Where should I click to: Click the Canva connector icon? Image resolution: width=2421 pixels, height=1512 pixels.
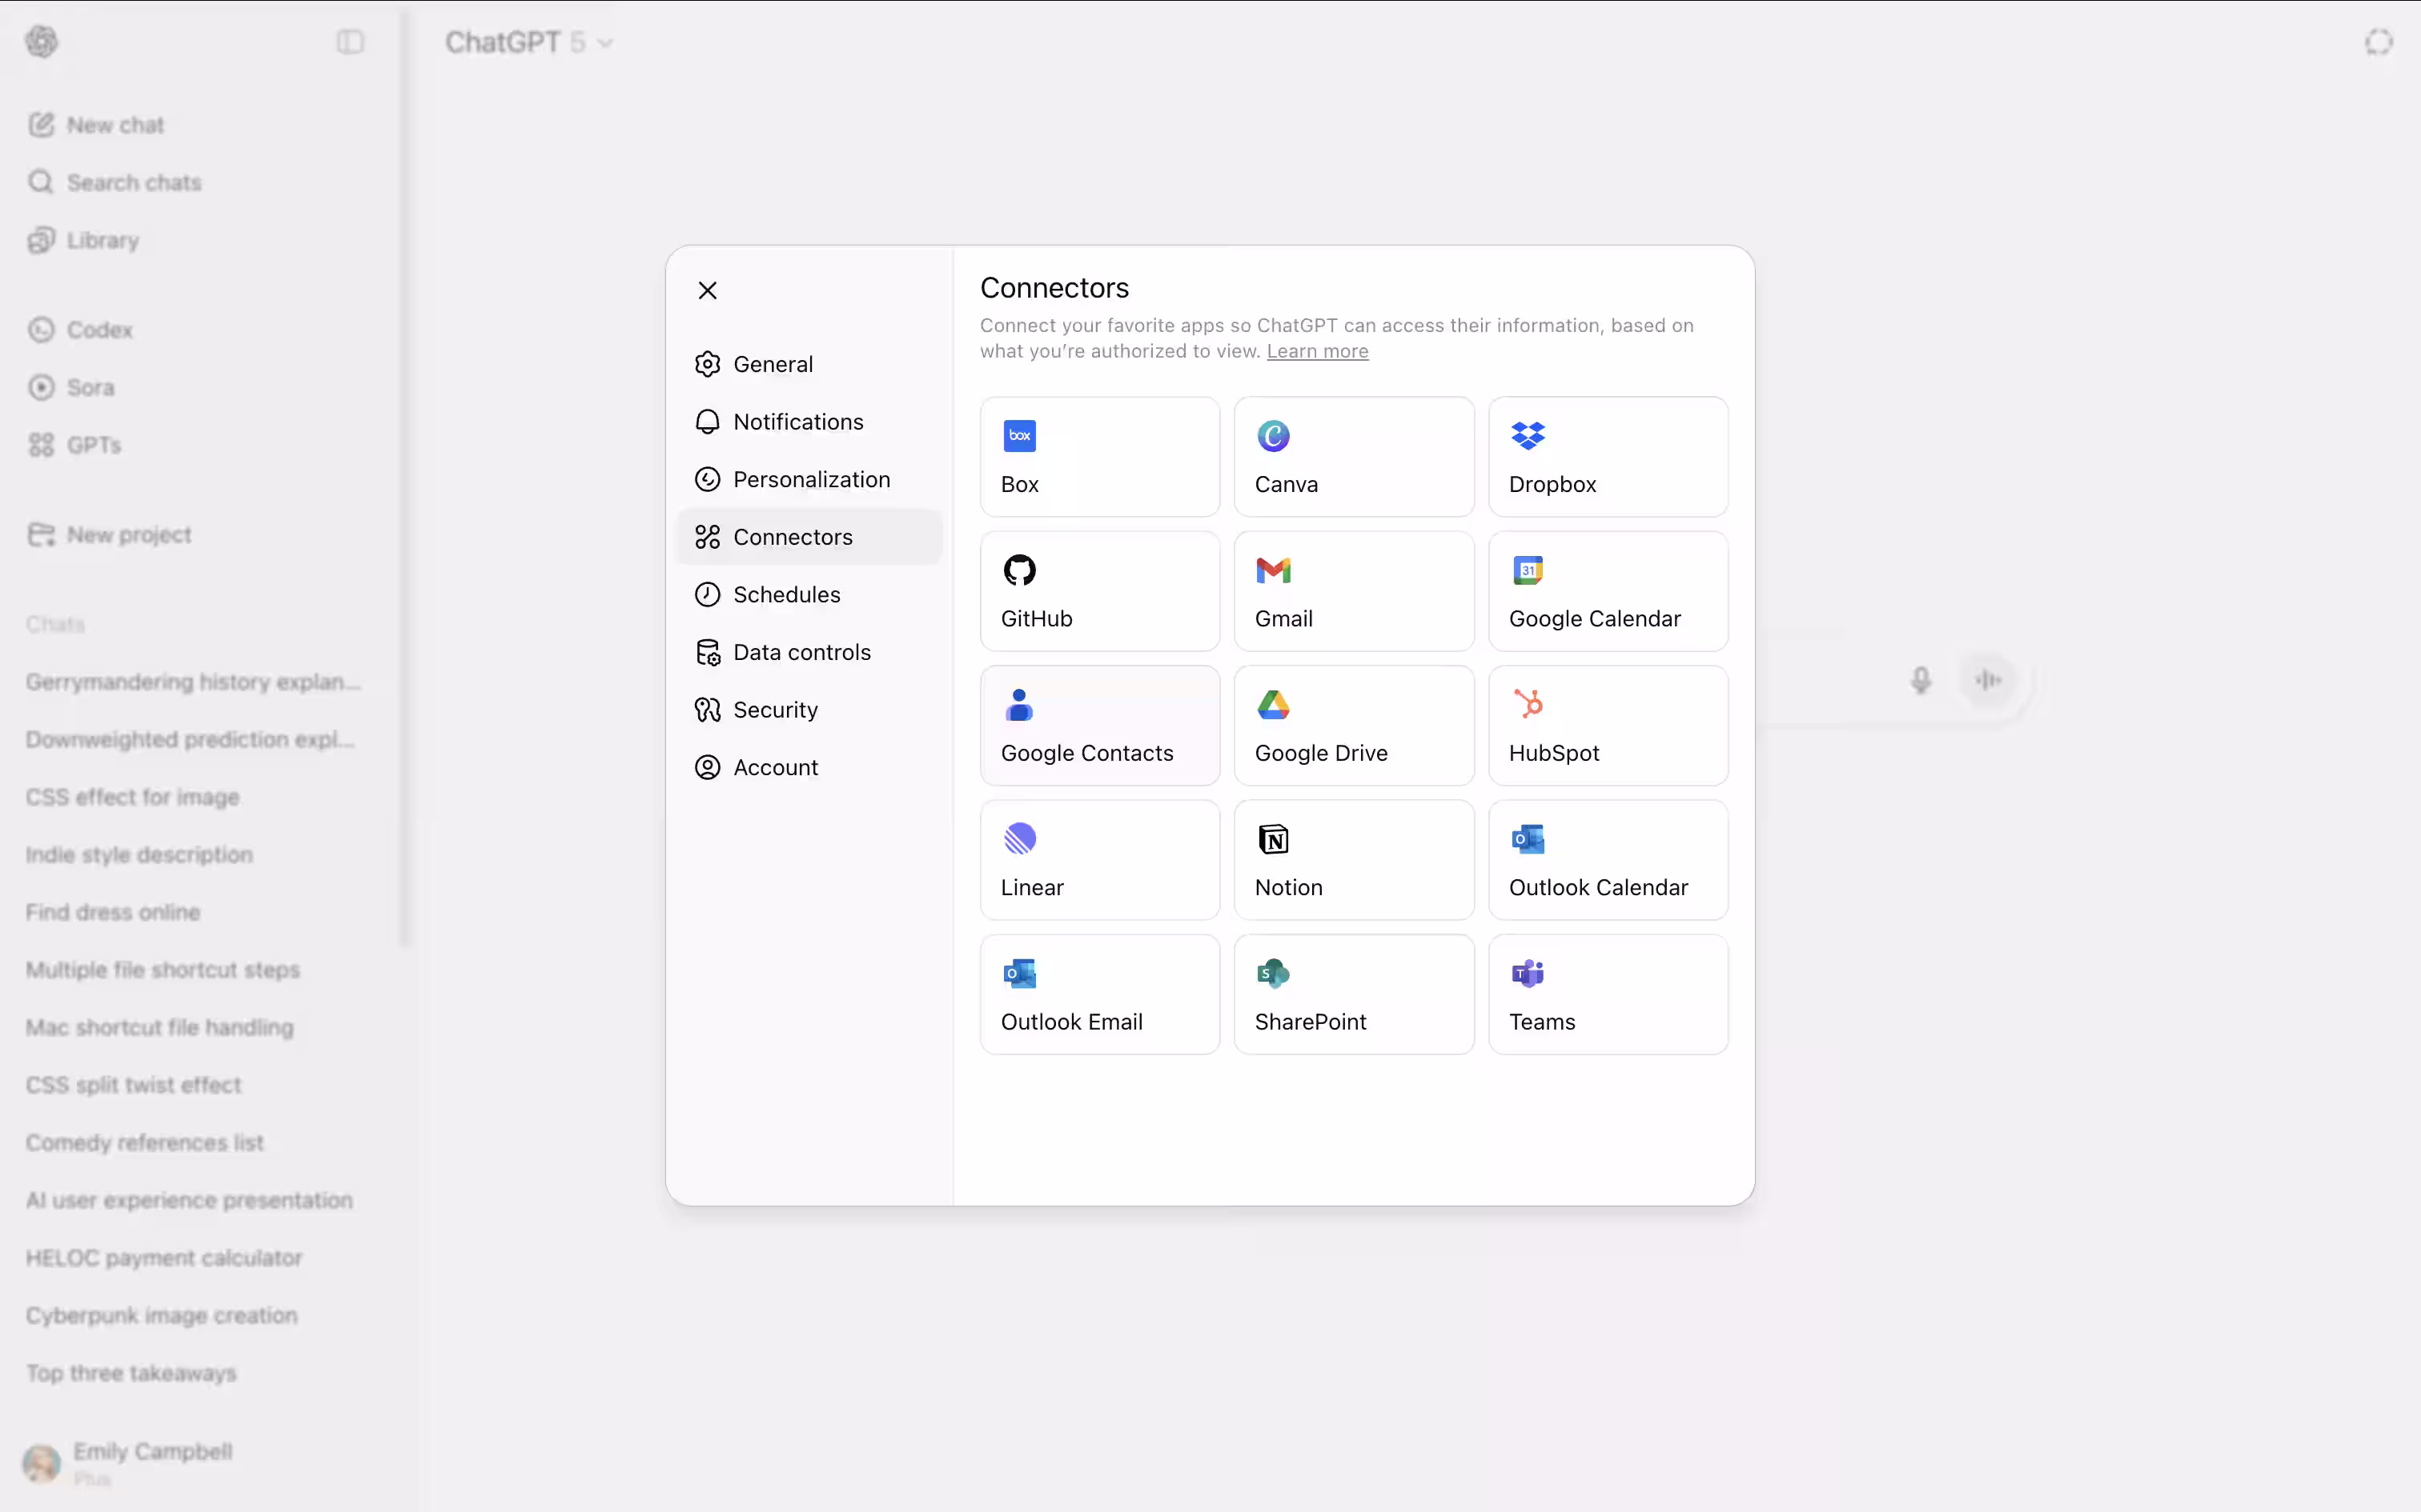1272,436
